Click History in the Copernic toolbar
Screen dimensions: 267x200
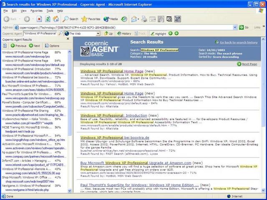point(124,33)
